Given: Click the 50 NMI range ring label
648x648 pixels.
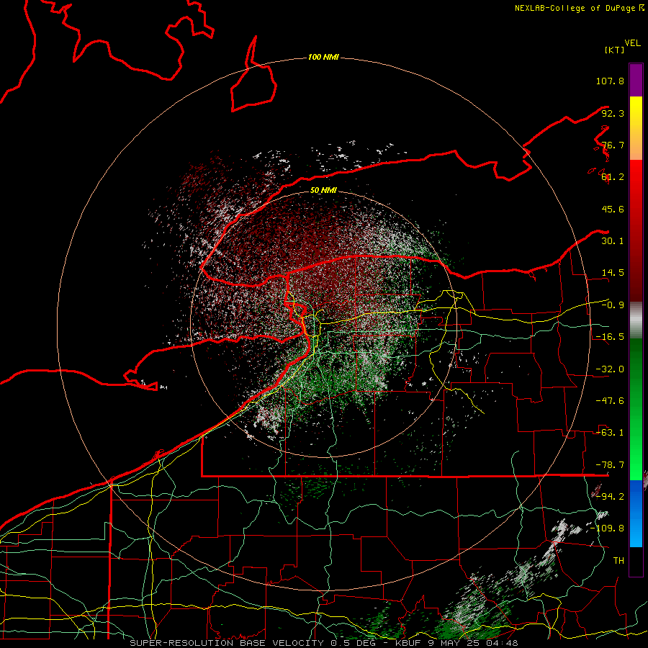Looking at the screenshot, I should click(323, 190).
